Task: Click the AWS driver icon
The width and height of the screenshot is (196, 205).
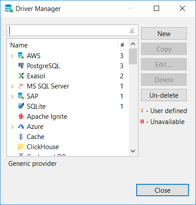Action: [x=21, y=55]
